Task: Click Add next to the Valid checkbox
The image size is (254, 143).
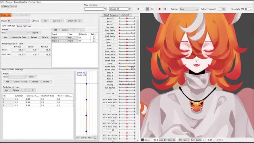Action: (45, 21)
